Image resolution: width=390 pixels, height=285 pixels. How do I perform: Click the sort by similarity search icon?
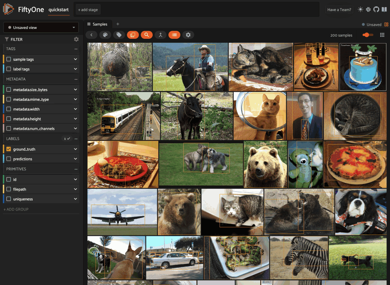click(147, 35)
